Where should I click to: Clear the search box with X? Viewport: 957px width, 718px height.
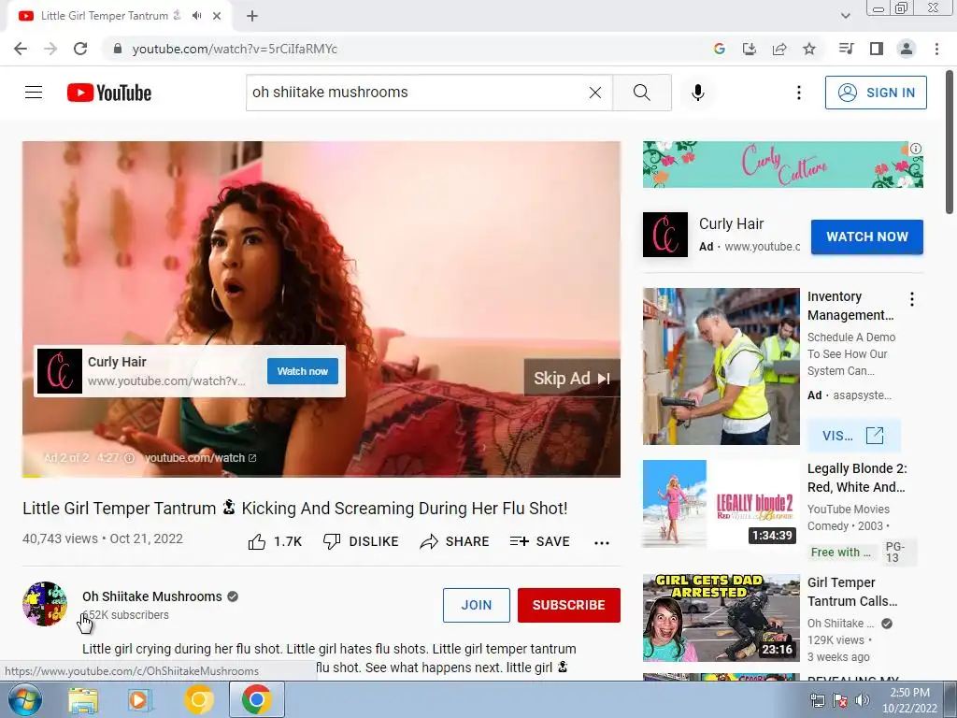point(595,93)
